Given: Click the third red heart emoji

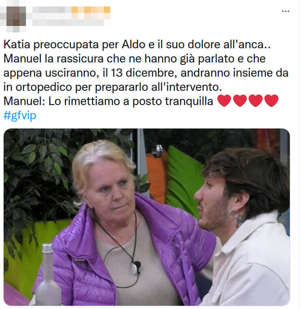Looking at the screenshot, I should (256, 101).
